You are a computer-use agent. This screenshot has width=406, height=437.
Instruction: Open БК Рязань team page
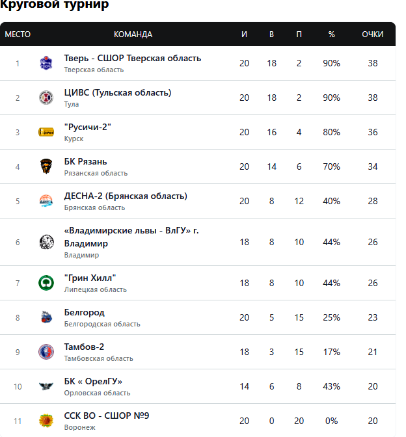(86, 161)
